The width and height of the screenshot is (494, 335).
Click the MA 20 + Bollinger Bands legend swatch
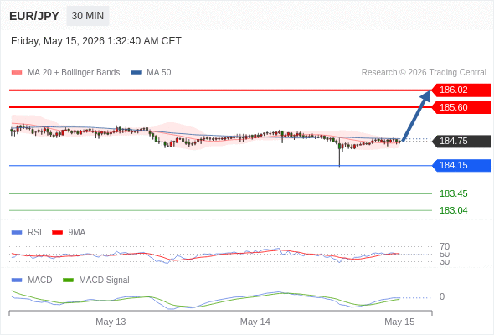(x=17, y=73)
